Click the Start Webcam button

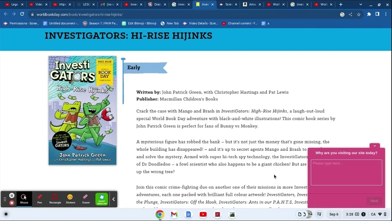pyautogui.click(x=102, y=199)
